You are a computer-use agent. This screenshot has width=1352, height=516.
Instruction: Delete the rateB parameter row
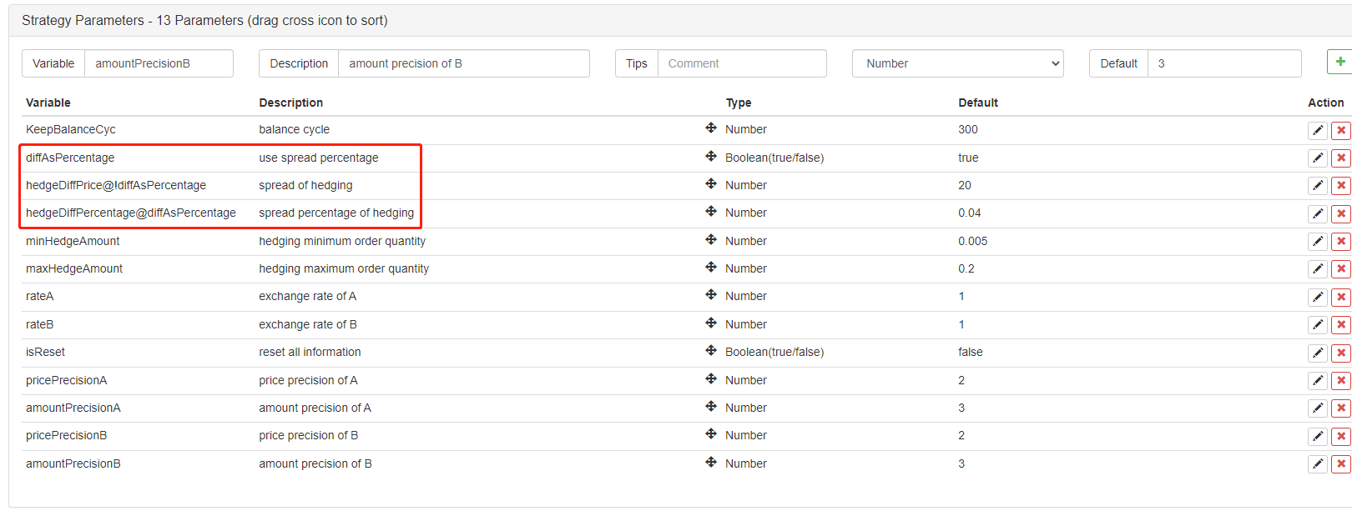click(1341, 325)
